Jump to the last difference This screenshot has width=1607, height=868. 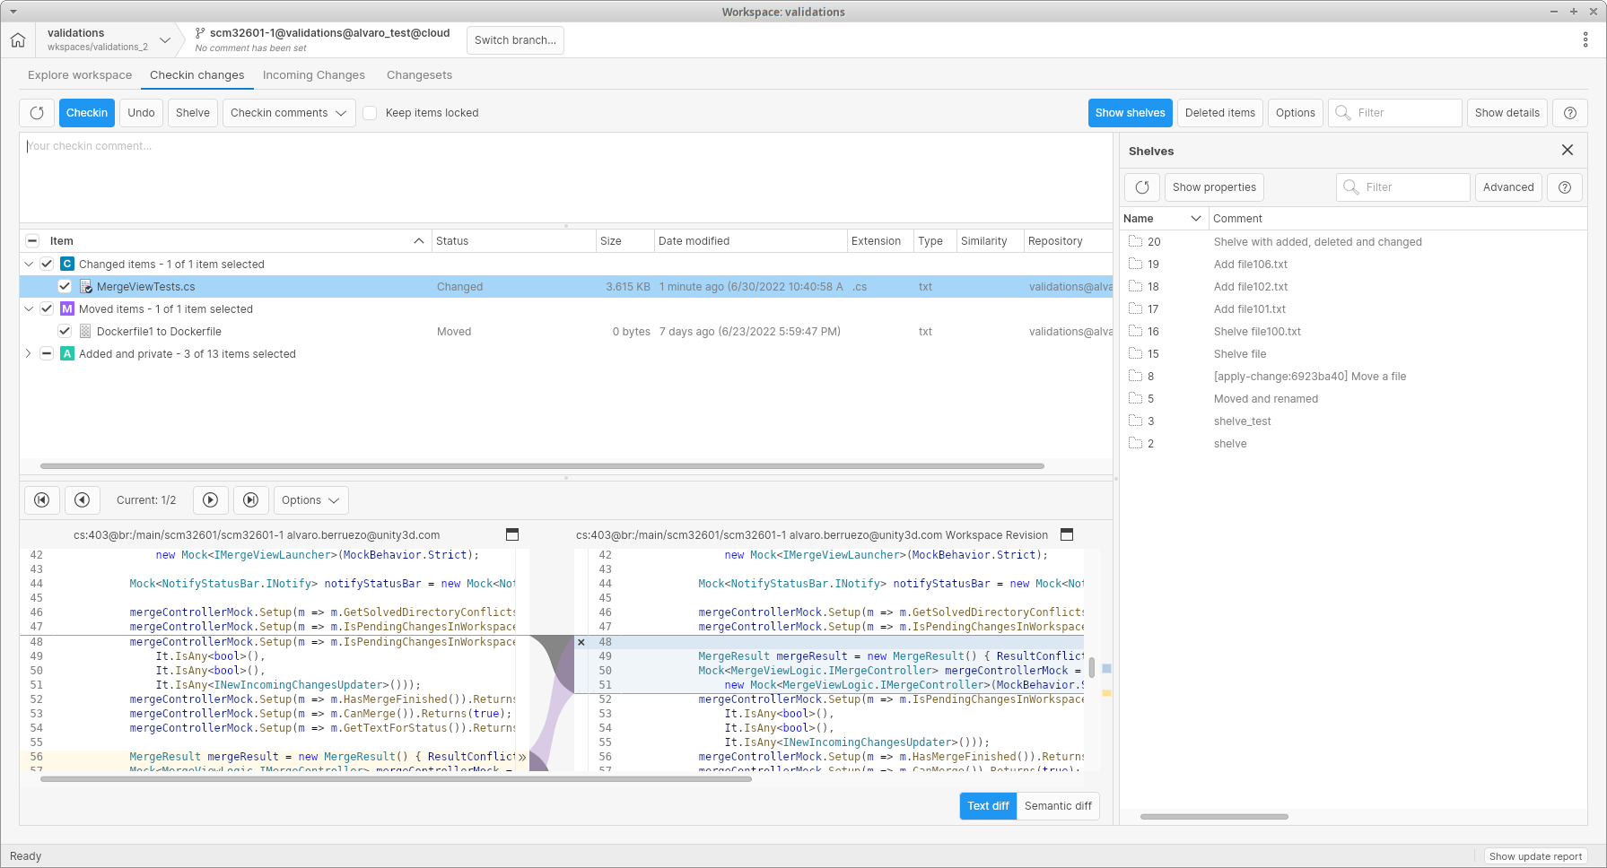pyautogui.click(x=250, y=500)
